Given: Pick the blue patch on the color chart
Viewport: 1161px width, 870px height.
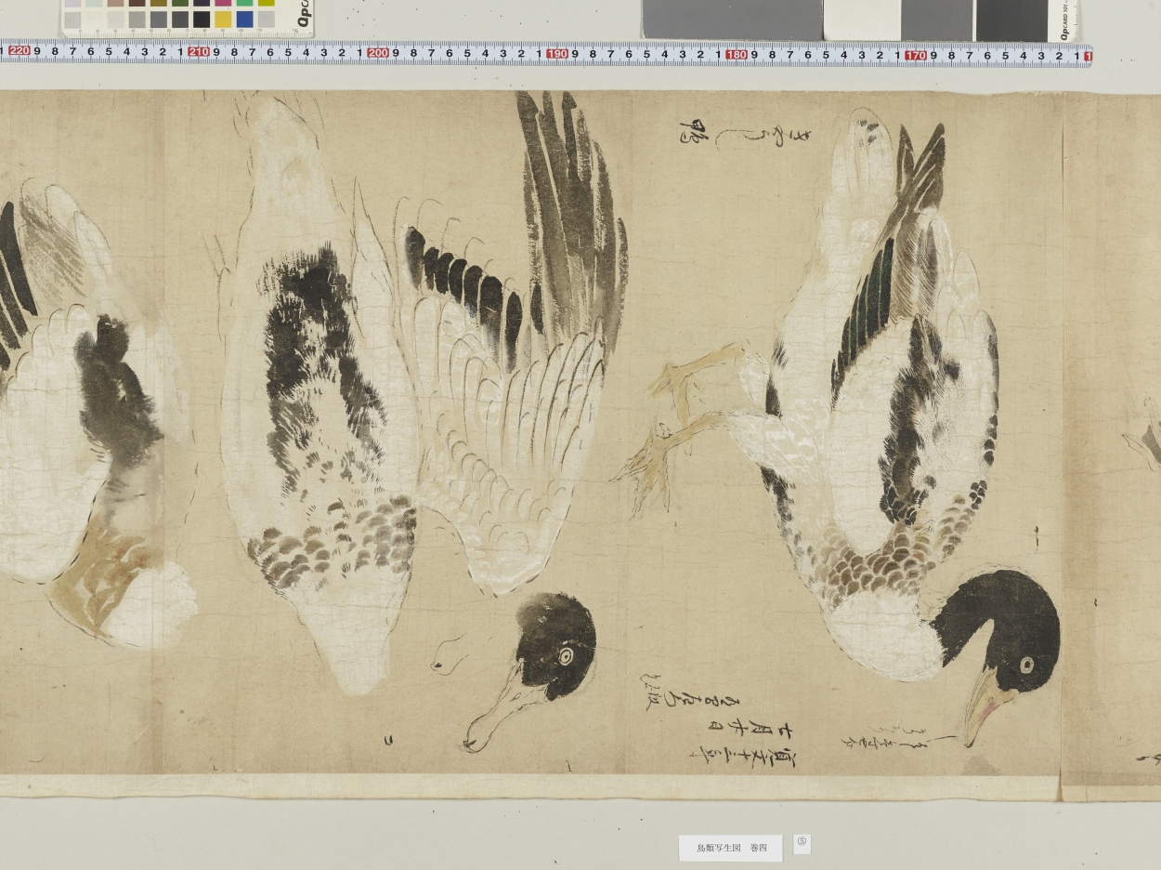Looking at the screenshot, I should click(244, 19).
